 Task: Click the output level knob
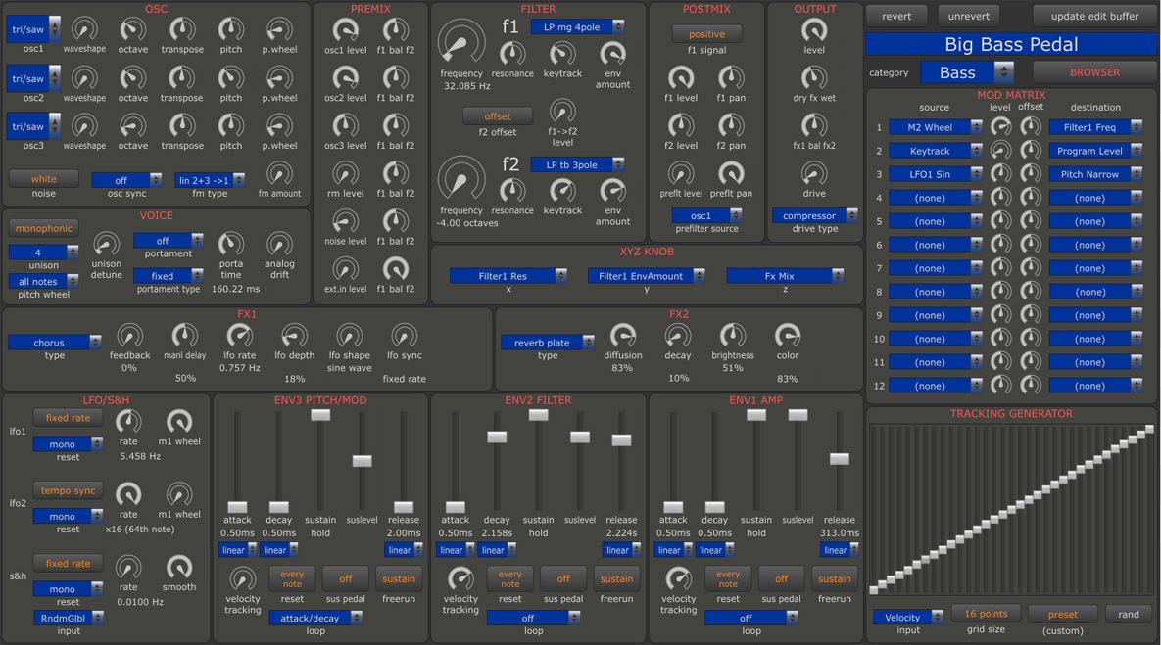[x=814, y=30]
